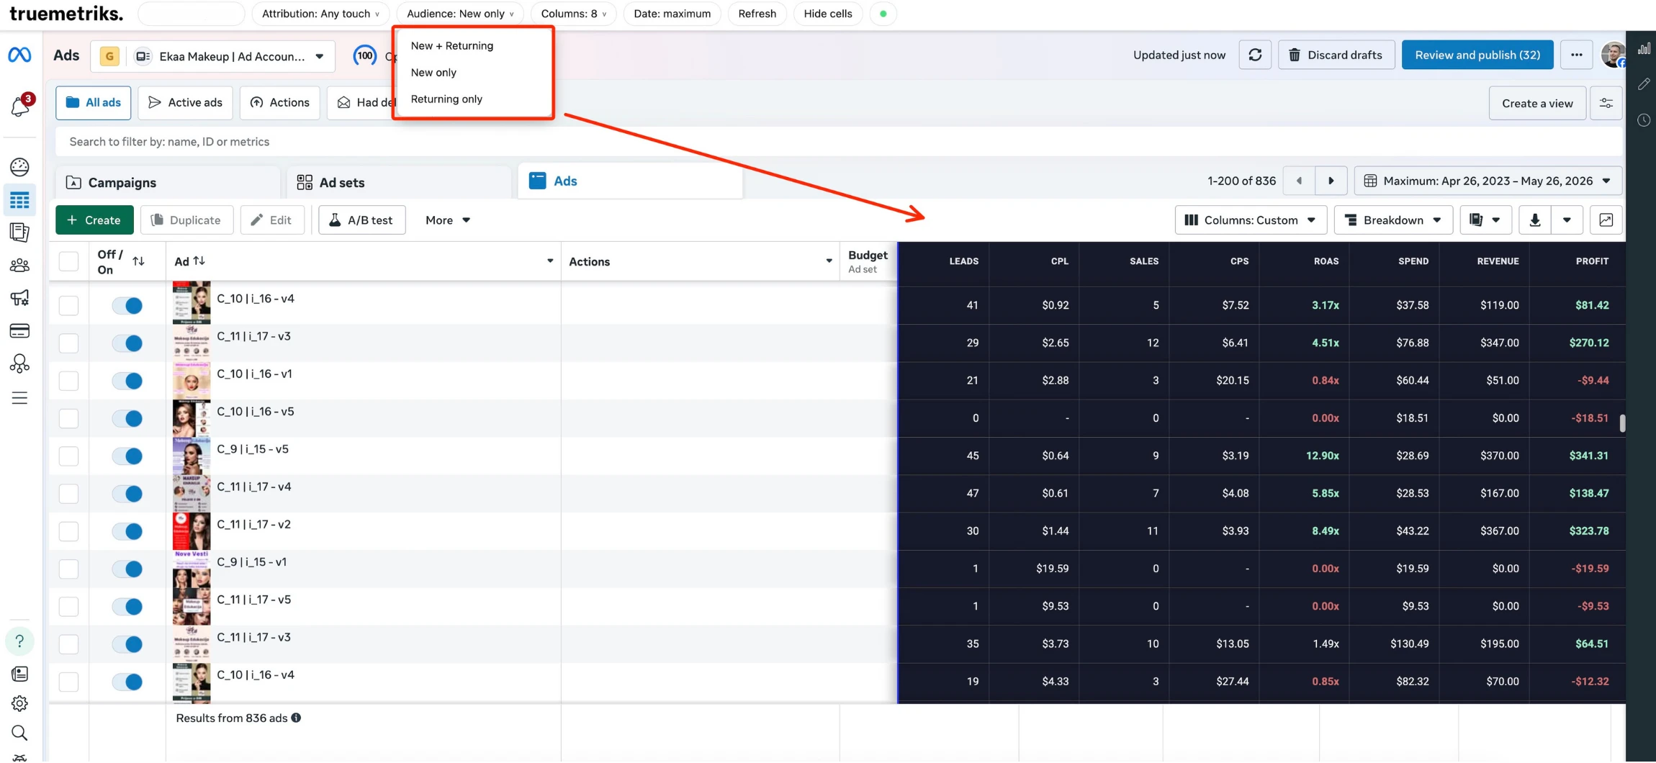The width and height of the screenshot is (1656, 763).
Task: Go to next page arrow of 836 ads
Action: (1331, 181)
